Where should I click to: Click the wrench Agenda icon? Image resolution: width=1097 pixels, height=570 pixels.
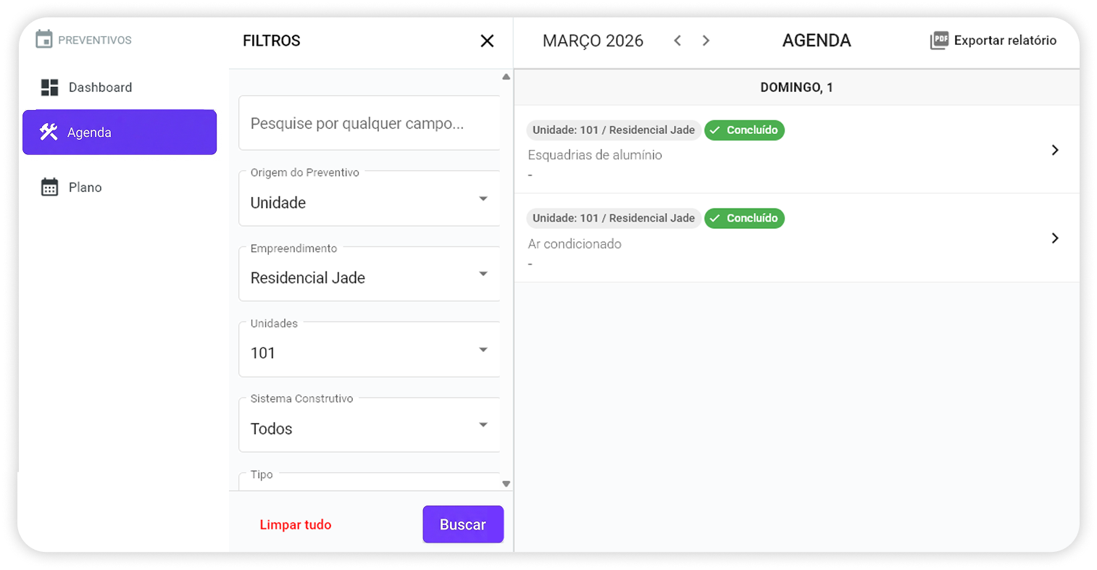click(49, 132)
